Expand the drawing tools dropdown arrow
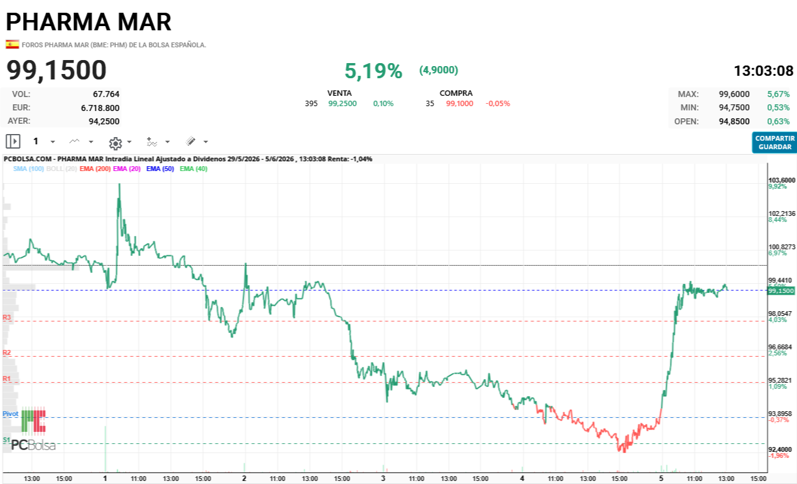The width and height of the screenshot is (797, 484). click(x=206, y=142)
